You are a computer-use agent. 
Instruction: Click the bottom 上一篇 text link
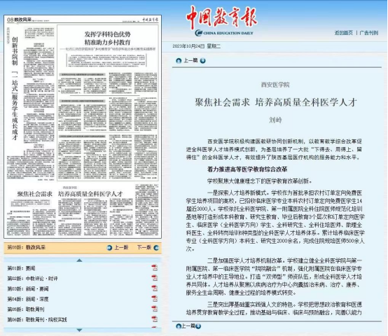188,326
